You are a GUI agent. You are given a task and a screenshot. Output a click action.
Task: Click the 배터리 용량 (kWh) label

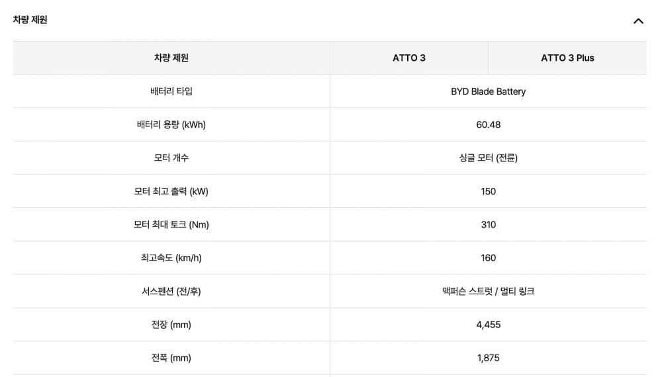(x=171, y=125)
